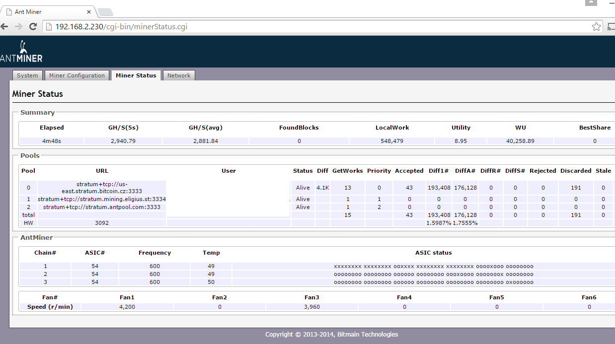Viewport: 615px width, 344px height.
Task: Click Chain 3 temperature value 50
Action: 211,282
